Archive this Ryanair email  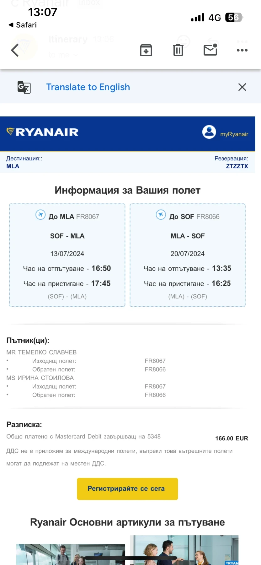tap(146, 50)
